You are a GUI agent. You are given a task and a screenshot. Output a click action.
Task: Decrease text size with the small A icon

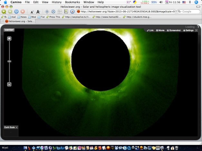coord(32,12)
